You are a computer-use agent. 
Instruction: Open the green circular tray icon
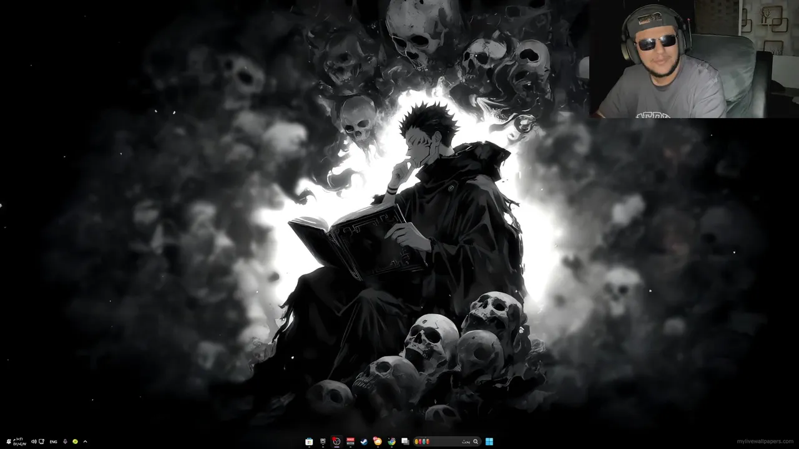pyautogui.click(x=75, y=442)
